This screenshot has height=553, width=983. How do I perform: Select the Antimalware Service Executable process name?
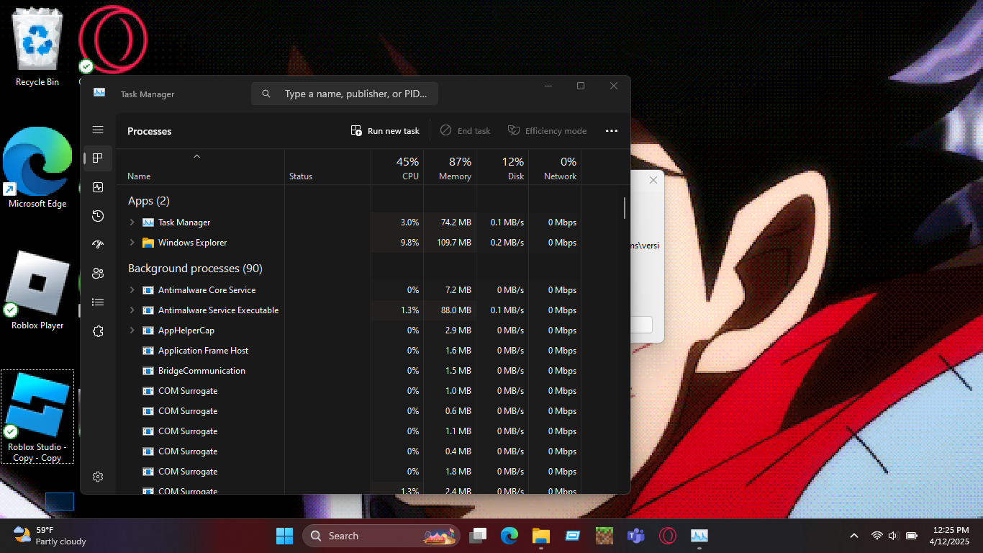[218, 310]
